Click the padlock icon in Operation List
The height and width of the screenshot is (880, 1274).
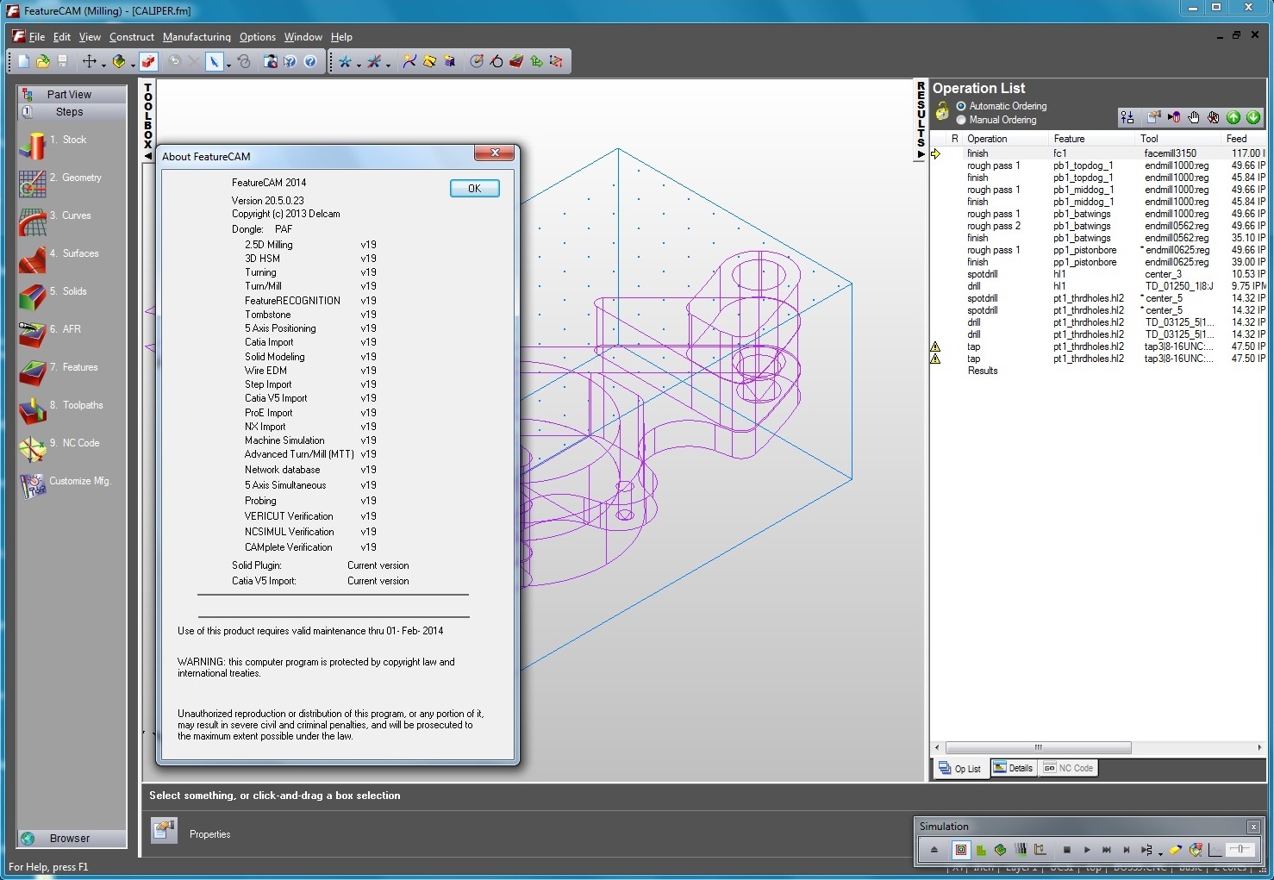point(942,112)
